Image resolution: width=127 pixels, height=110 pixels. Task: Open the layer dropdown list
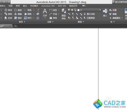click(100, 10)
